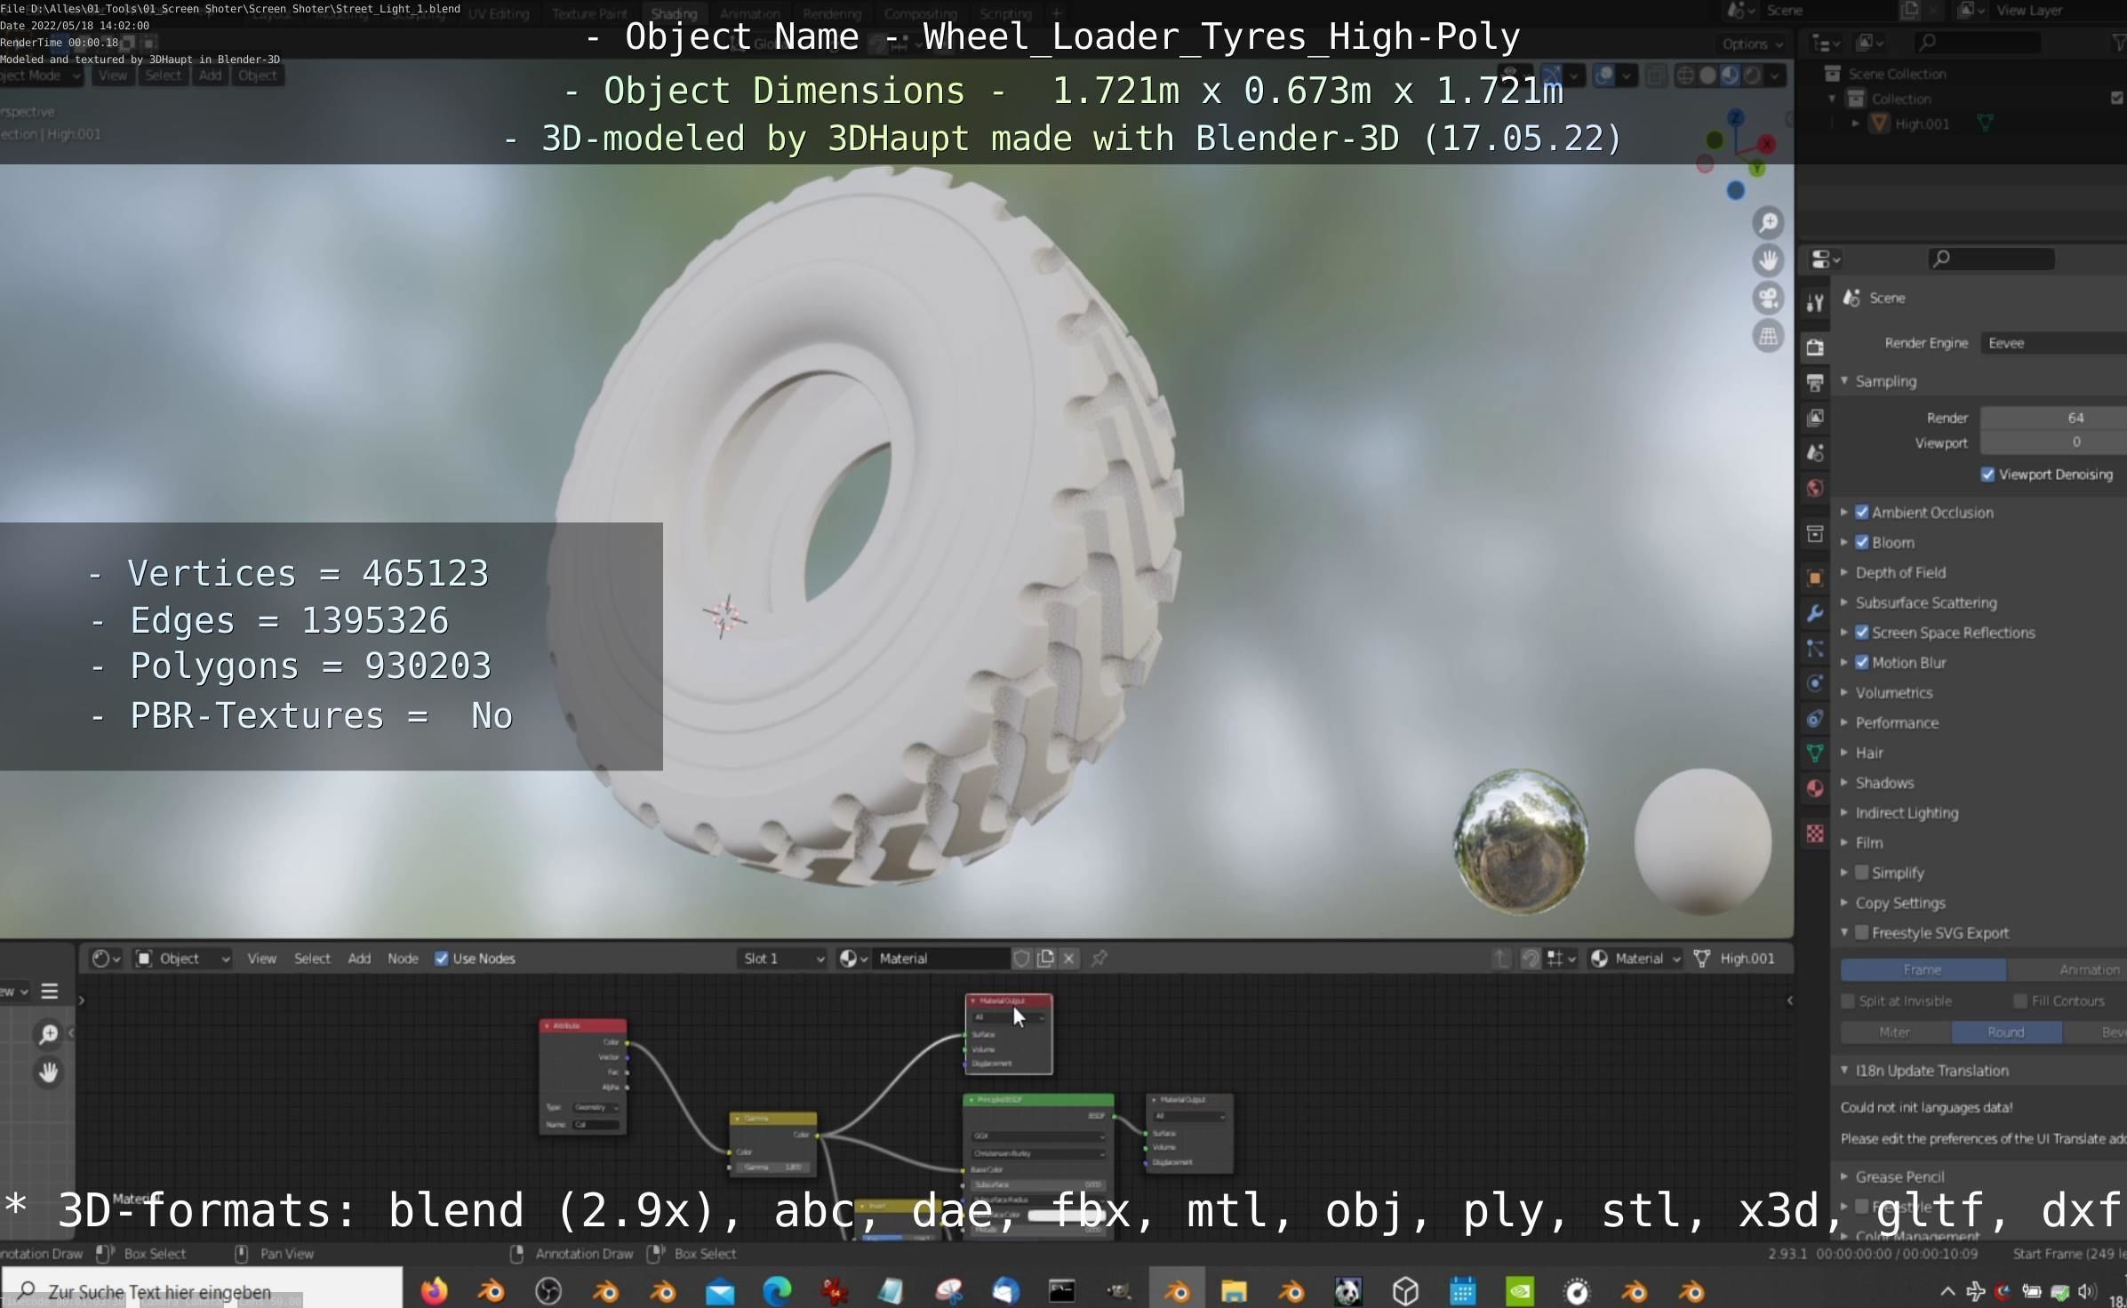The height and width of the screenshot is (1308, 2127).
Task: Click the magnifier zoom icon in node editor
Action: pyautogui.click(x=49, y=1034)
